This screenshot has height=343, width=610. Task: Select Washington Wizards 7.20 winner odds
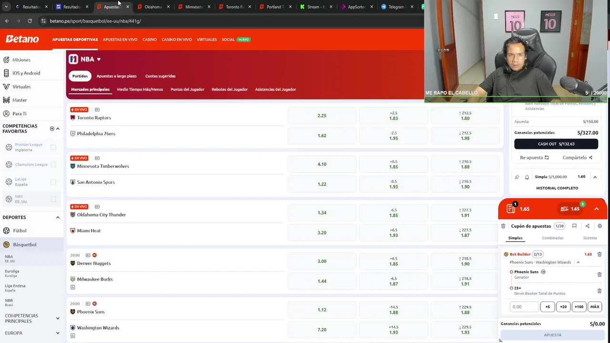pyautogui.click(x=322, y=330)
